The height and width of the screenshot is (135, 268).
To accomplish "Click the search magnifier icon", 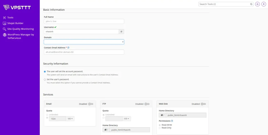I will click(251, 4).
